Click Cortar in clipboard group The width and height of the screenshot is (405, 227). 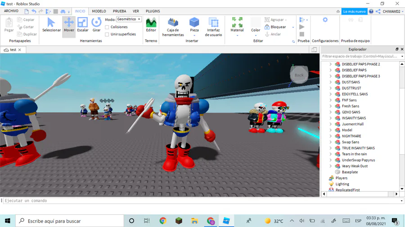(x=26, y=27)
